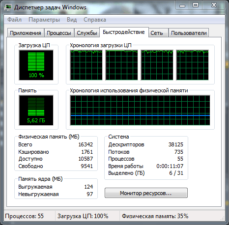Click the Физическая память (МБ) group label
This screenshot has height=225, width=229.
pyautogui.click(x=49, y=137)
